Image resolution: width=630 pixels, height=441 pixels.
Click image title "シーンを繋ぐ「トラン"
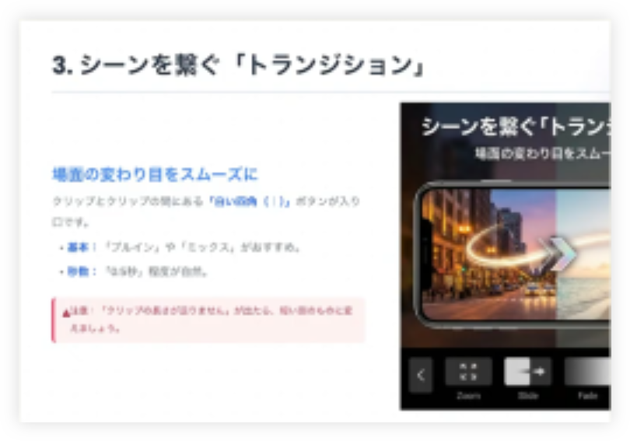[x=516, y=127]
